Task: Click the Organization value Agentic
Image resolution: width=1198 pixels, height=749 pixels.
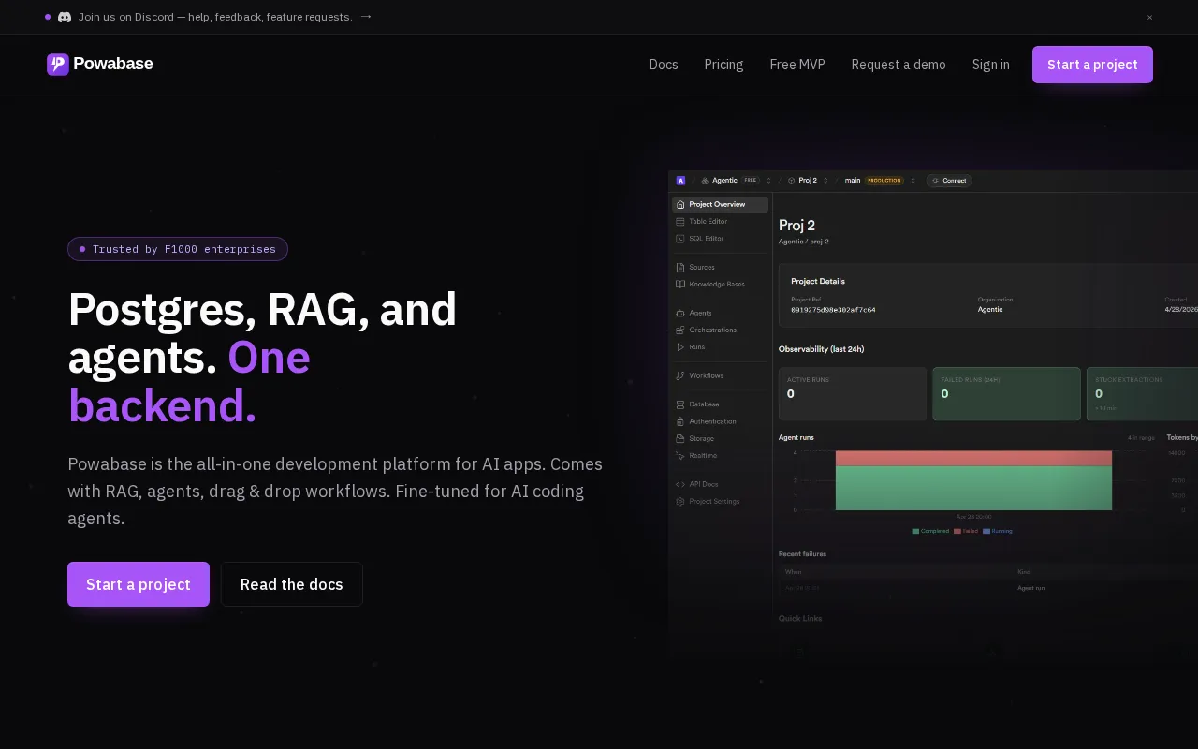Action: [x=990, y=309]
